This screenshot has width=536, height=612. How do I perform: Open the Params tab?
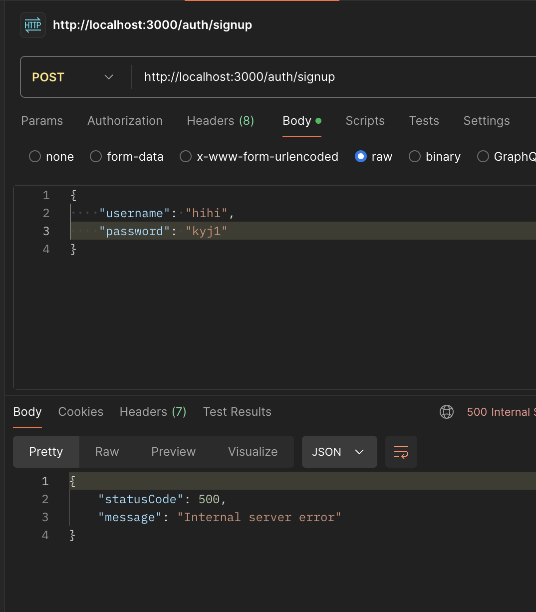tap(42, 121)
